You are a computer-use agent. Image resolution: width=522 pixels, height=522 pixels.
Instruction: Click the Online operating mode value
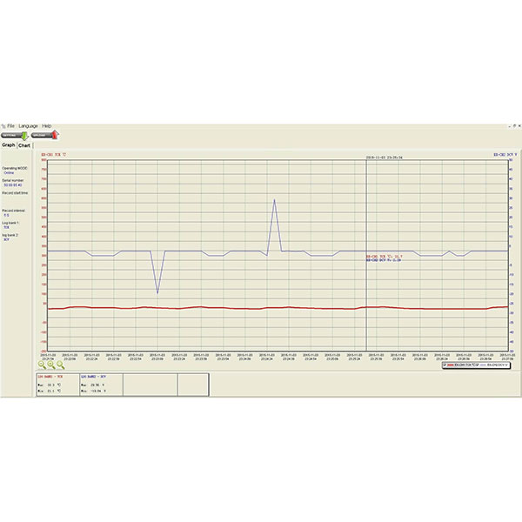(9, 173)
